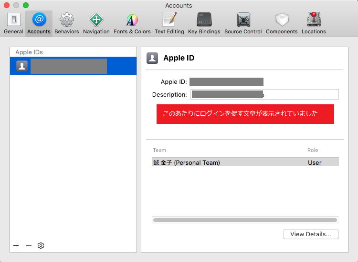Open Locations preferences
Image resolution: width=358 pixels, height=262 pixels.
314,23
